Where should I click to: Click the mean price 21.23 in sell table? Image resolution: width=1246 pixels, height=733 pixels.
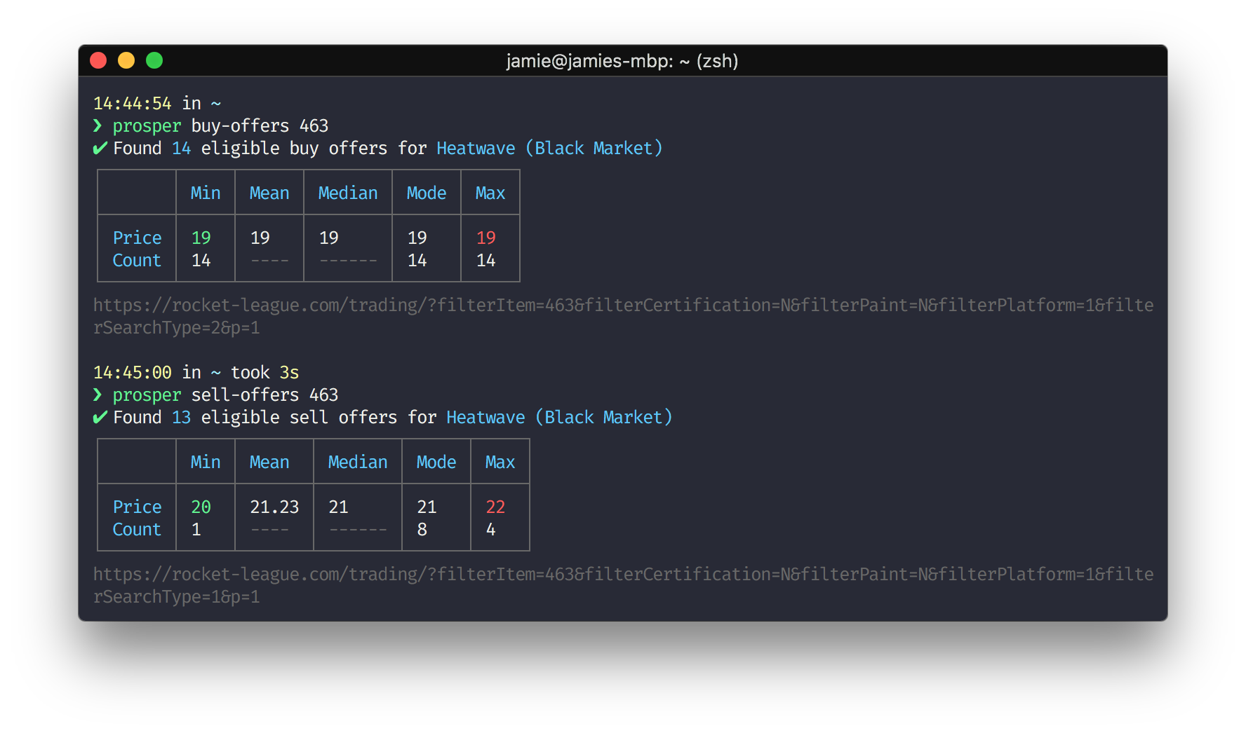[274, 507]
